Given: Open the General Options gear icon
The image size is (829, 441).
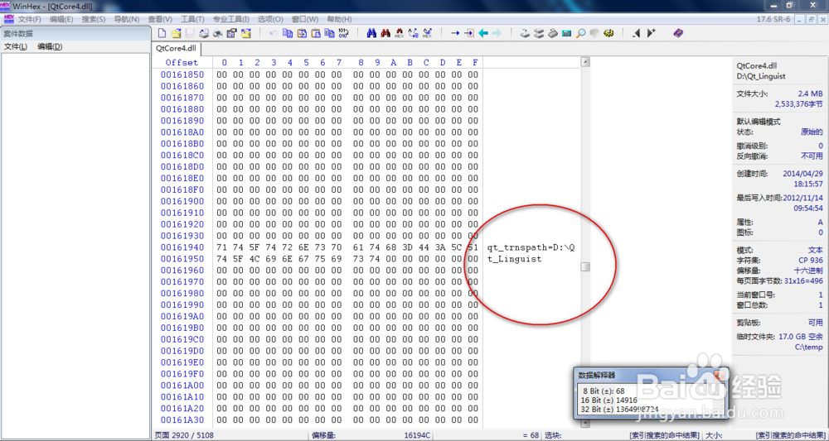Looking at the screenshot, I should point(608,33).
